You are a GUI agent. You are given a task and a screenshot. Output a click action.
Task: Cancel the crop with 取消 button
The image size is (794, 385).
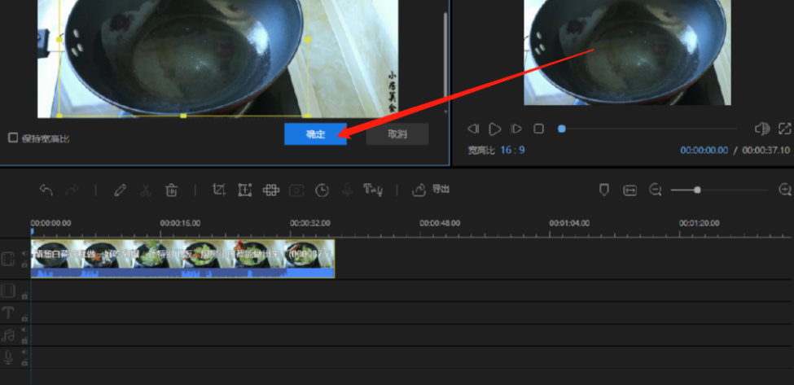(397, 134)
